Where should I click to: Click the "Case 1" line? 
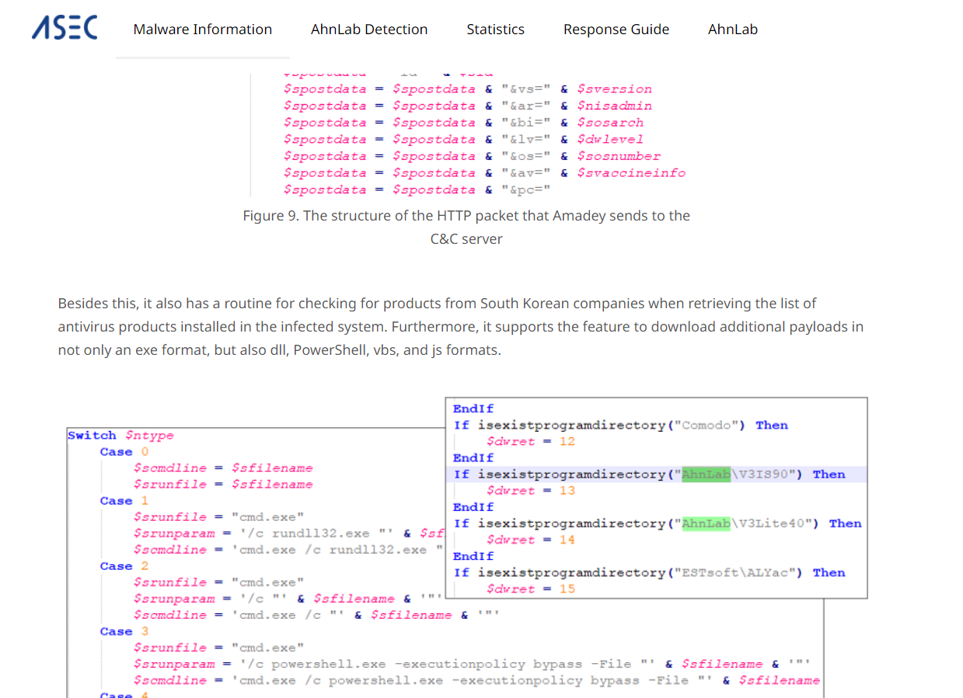tap(124, 501)
